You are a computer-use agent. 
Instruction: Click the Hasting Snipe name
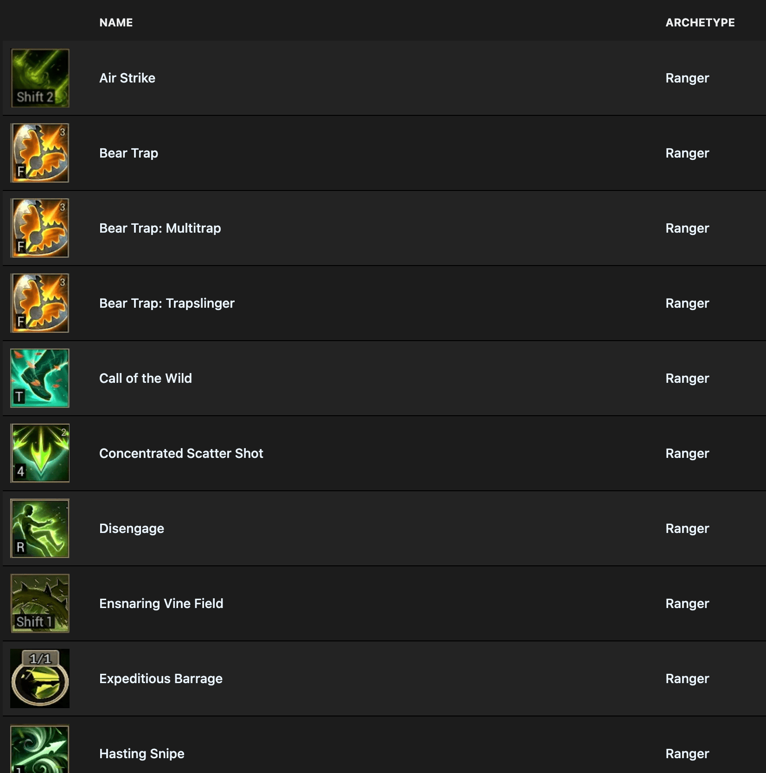141,754
